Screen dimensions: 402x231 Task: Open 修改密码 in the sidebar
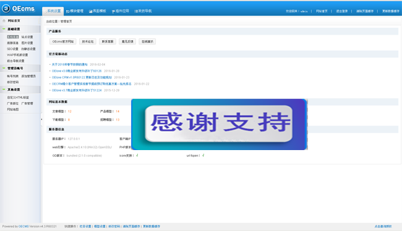[12, 82]
